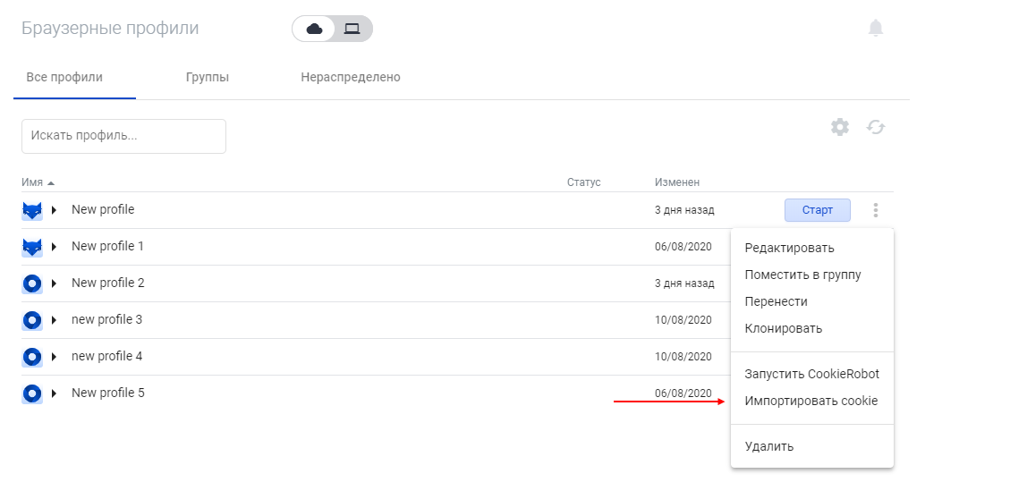Switch to the Группы tab
The height and width of the screenshot is (499, 1027).
(207, 77)
